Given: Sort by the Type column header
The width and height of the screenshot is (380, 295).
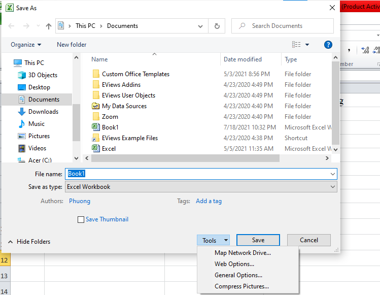Looking at the screenshot, I should 291,59.
